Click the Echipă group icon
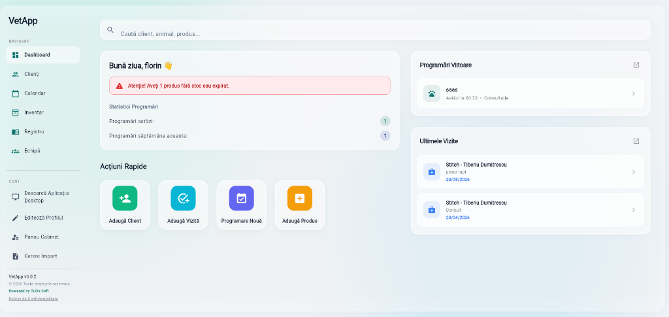 click(x=16, y=151)
